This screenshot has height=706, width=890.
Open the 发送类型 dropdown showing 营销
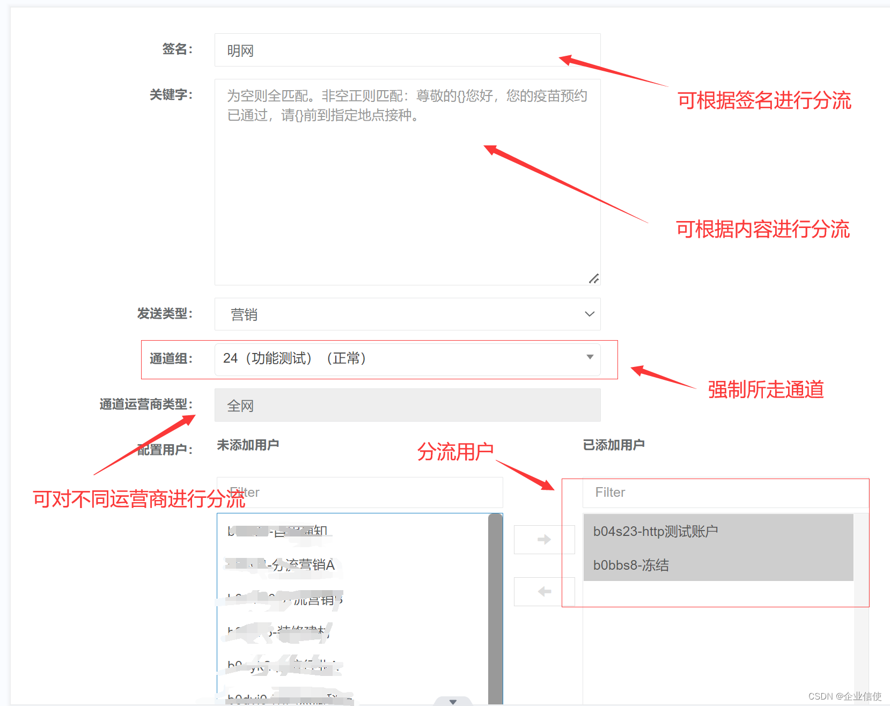coord(407,314)
